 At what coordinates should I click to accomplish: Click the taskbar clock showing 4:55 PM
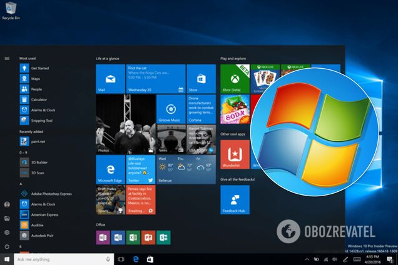pyautogui.click(x=372, y=259)
